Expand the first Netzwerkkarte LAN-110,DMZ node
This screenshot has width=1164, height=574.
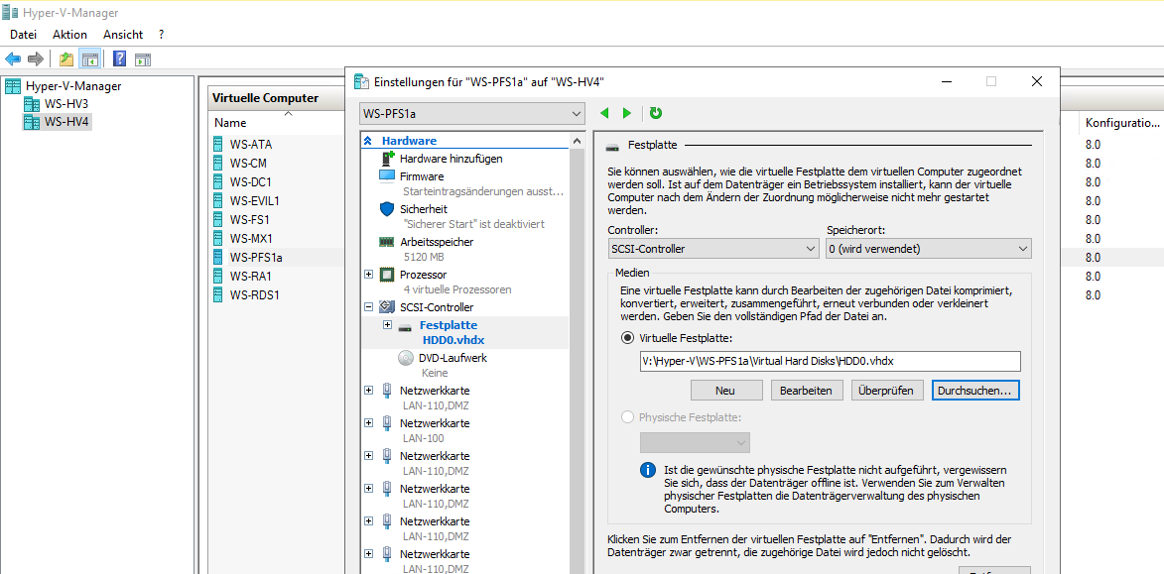pos(369,390)
